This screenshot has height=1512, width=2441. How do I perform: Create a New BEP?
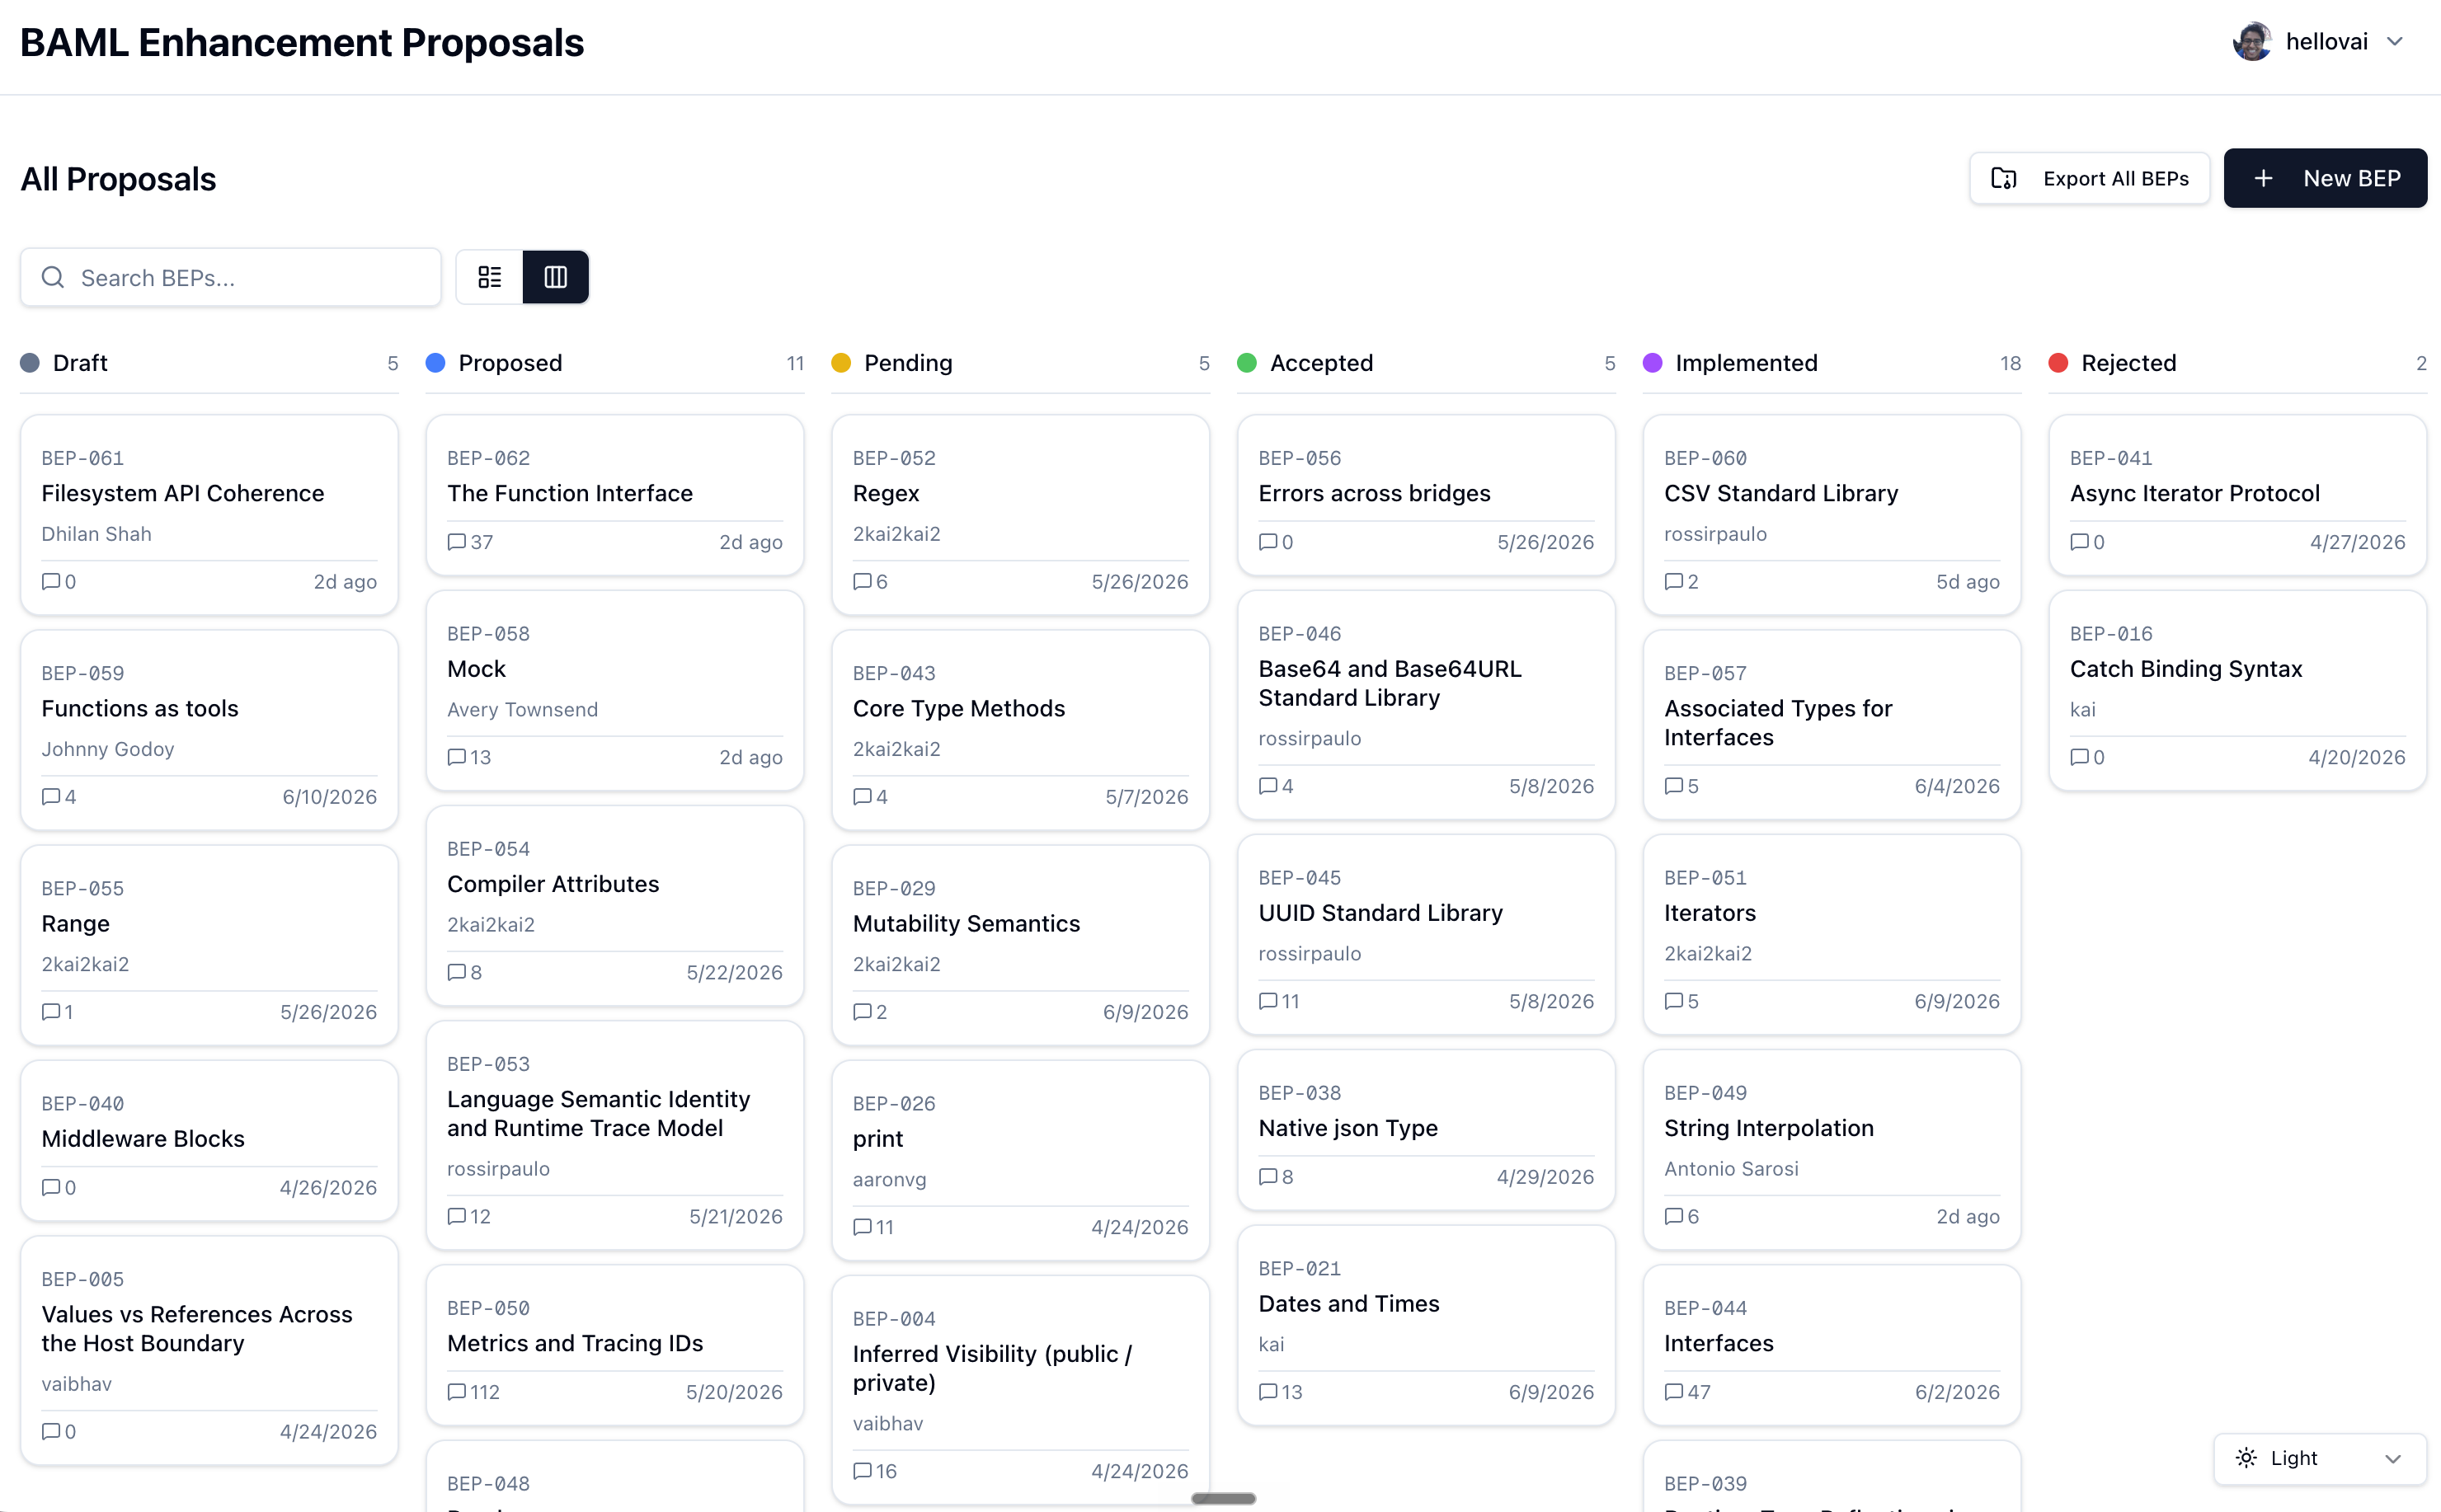click(x=2325, y=178)
